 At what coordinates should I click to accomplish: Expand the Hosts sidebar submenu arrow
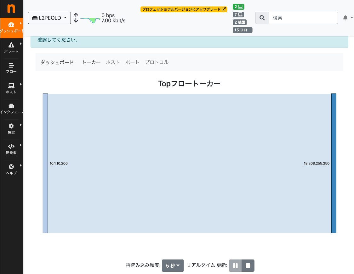(x=21, y=84)
